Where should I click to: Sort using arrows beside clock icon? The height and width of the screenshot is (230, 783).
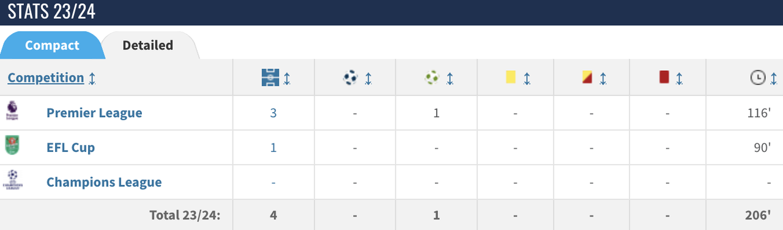tap(773, 78)
